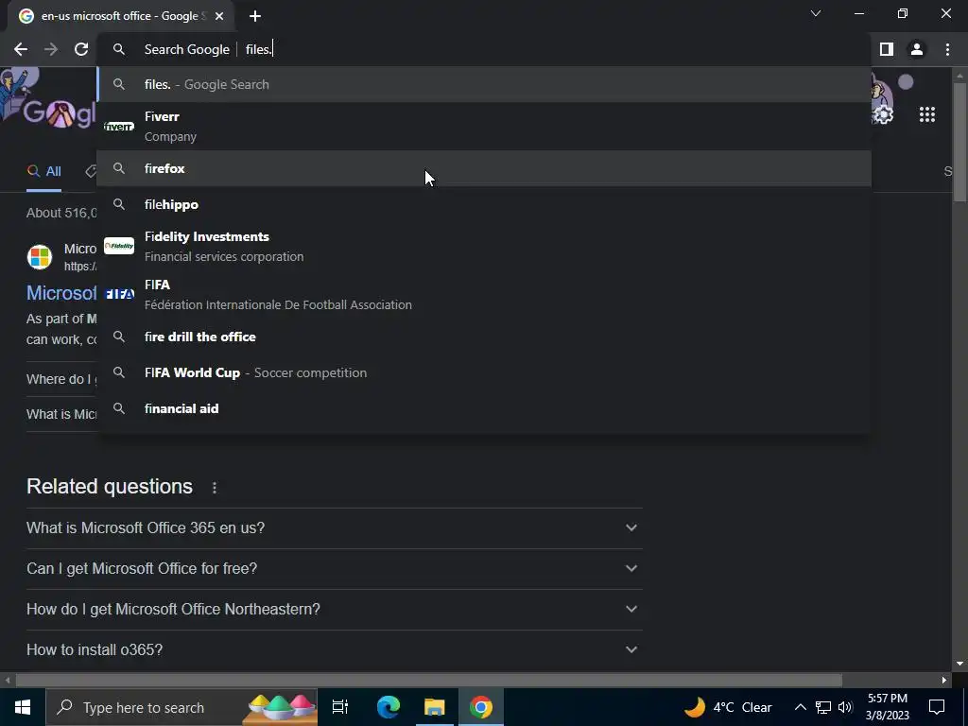Image resolution: width=968 pixels, height=726 pixels.
Task: Reload the page with the refresh icon
Action: pos(81,49)
